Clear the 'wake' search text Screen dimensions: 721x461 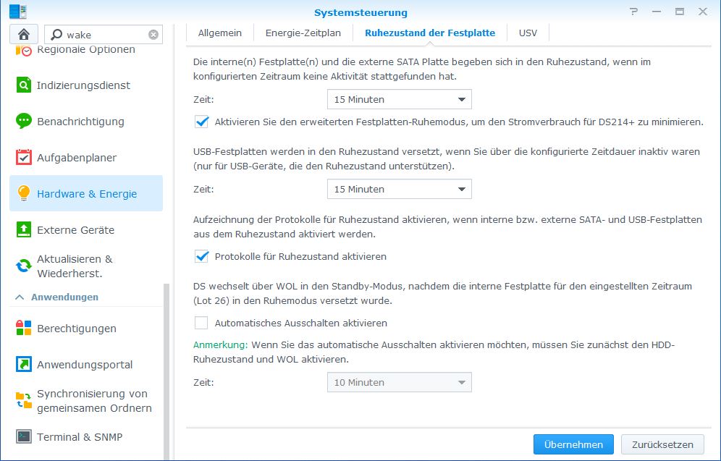[x=153, y=35]
